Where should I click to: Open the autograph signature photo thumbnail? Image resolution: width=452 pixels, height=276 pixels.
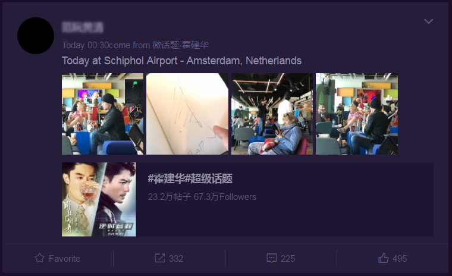187,114
